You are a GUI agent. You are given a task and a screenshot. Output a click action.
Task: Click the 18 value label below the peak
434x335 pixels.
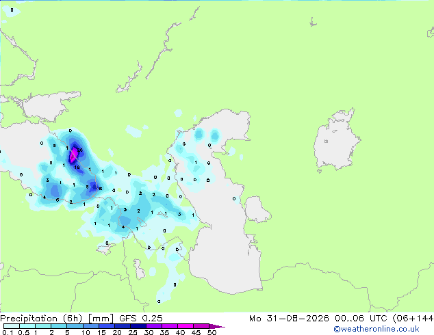point(77,167)
